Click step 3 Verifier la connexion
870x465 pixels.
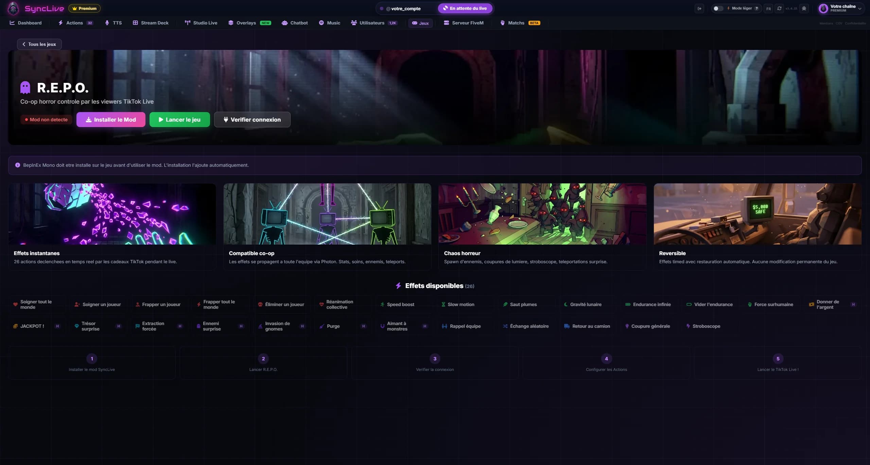(x=435, y=363)
